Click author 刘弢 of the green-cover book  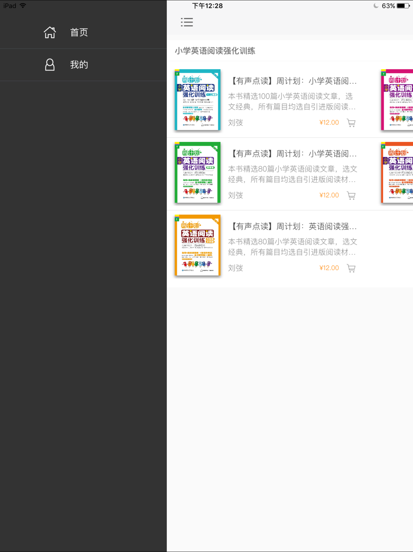coord(235,196)
